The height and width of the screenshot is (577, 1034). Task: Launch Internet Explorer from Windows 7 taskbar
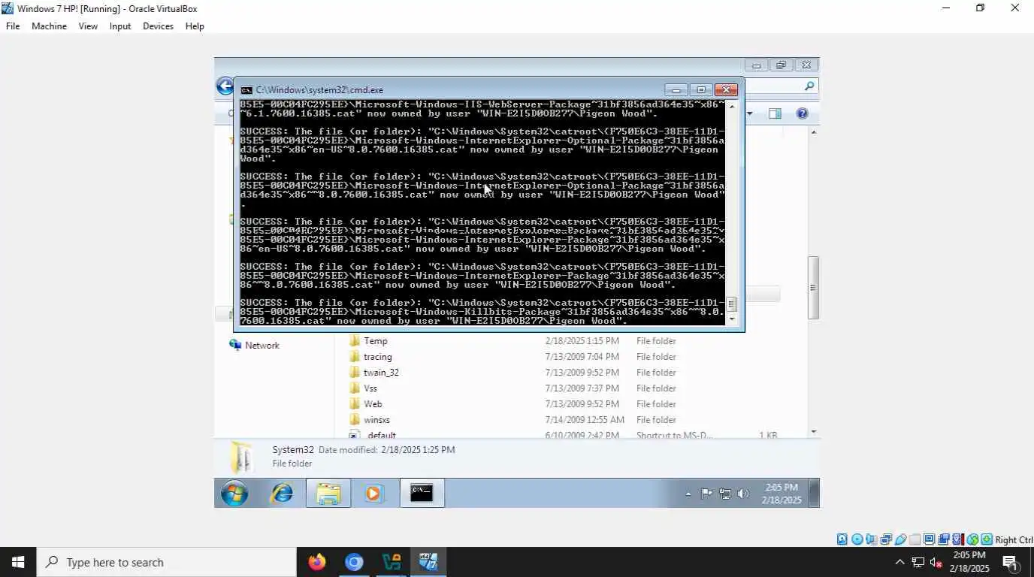282,494
